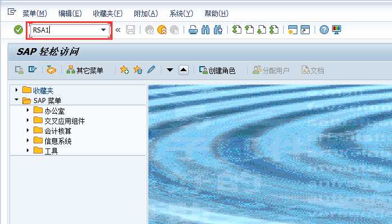The image size is (392, 224).
Task: Click the move favorite down arrow
Action: 170,70
